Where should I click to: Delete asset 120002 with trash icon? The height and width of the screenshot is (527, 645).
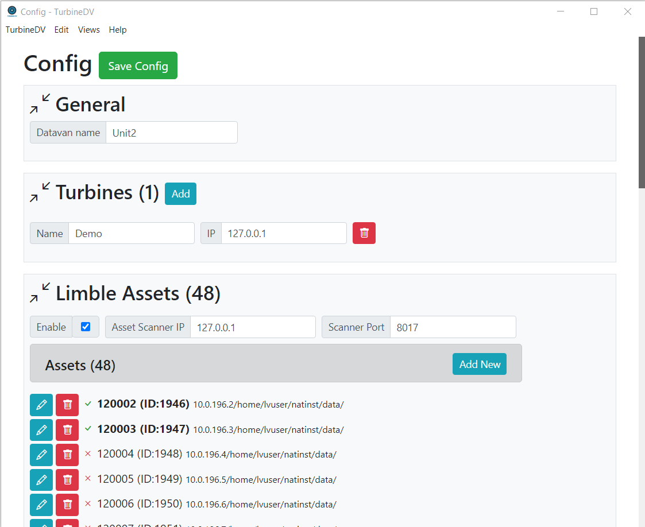point(67,405)
